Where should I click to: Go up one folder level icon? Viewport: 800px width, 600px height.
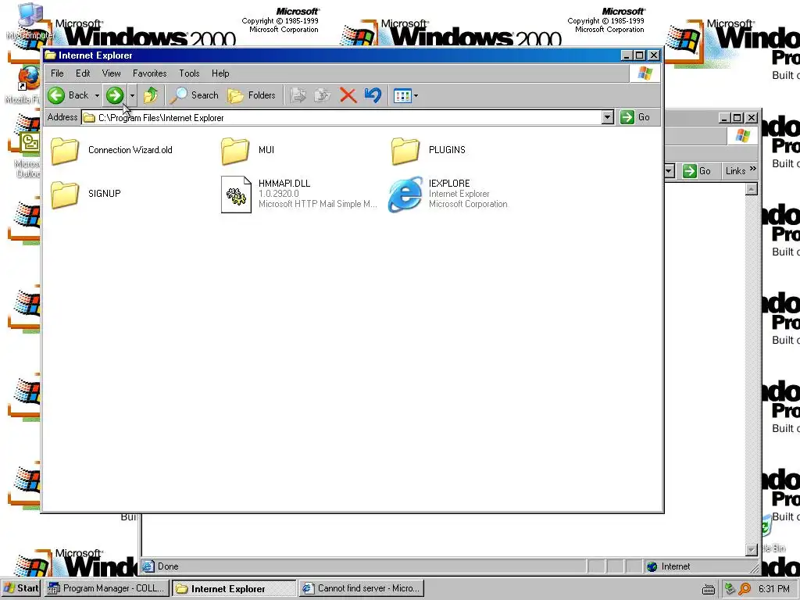151,95
